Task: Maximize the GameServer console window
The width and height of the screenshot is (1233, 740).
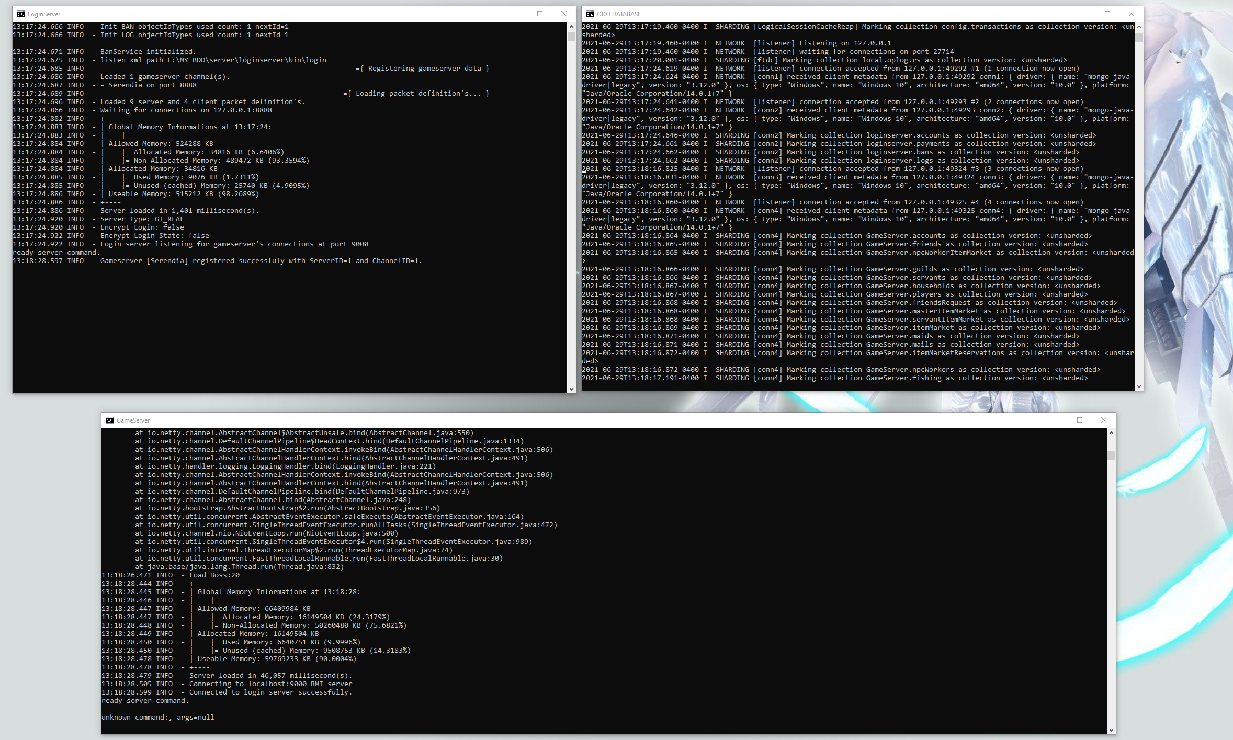Action: (1080, 420)
